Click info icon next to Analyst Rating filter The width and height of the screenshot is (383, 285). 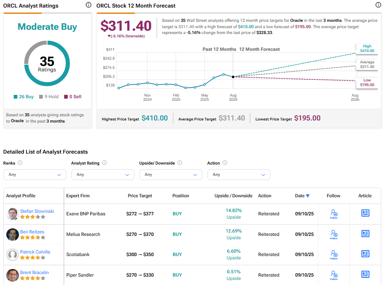(105, 163)
